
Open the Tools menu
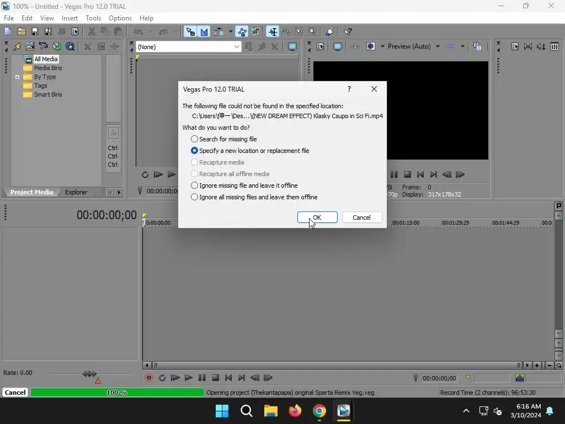(93, 18)
